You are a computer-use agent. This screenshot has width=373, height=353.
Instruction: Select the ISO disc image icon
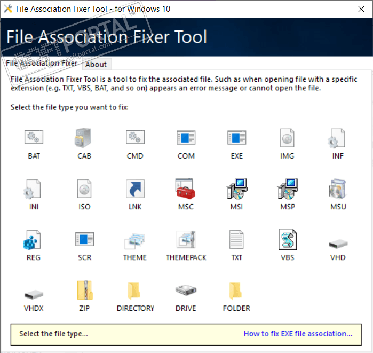point(84,189)
